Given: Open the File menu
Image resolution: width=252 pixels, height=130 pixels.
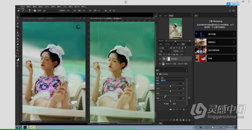Looking at the screenshot, I should click(x=23, y=7).
